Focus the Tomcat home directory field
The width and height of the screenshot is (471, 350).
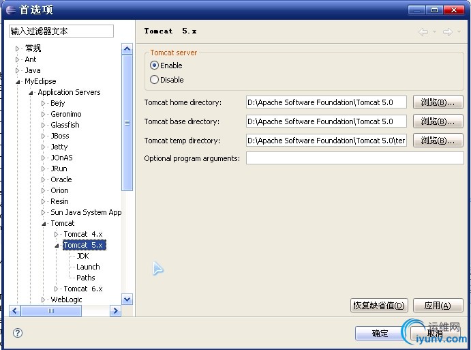(326, 102)
